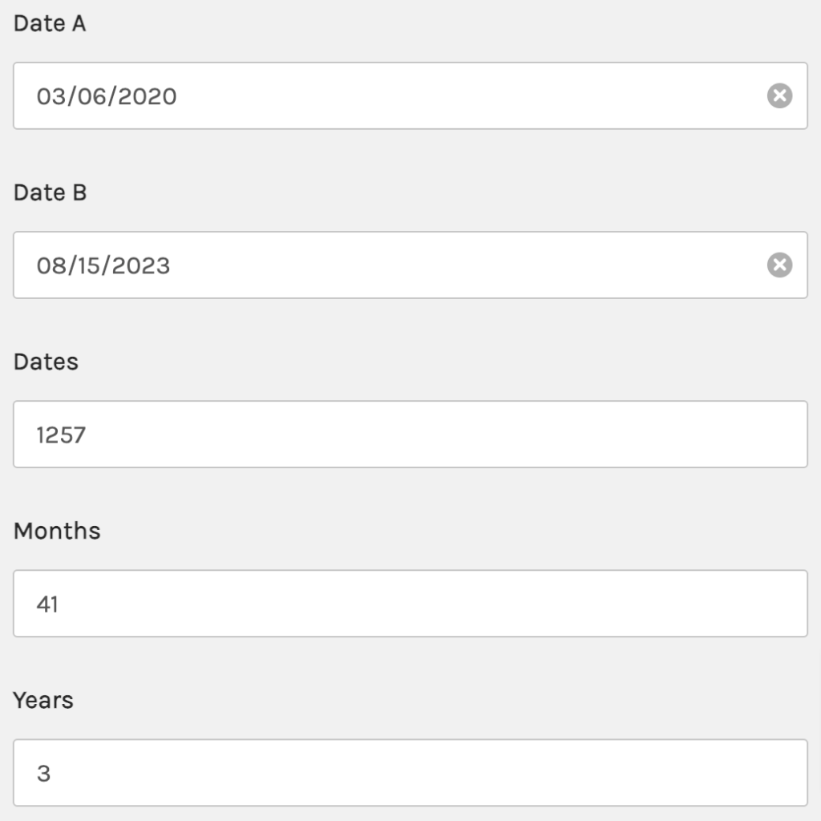Click the 'Months' label
This screenshot has height=821, width=821.
point(57,531)
